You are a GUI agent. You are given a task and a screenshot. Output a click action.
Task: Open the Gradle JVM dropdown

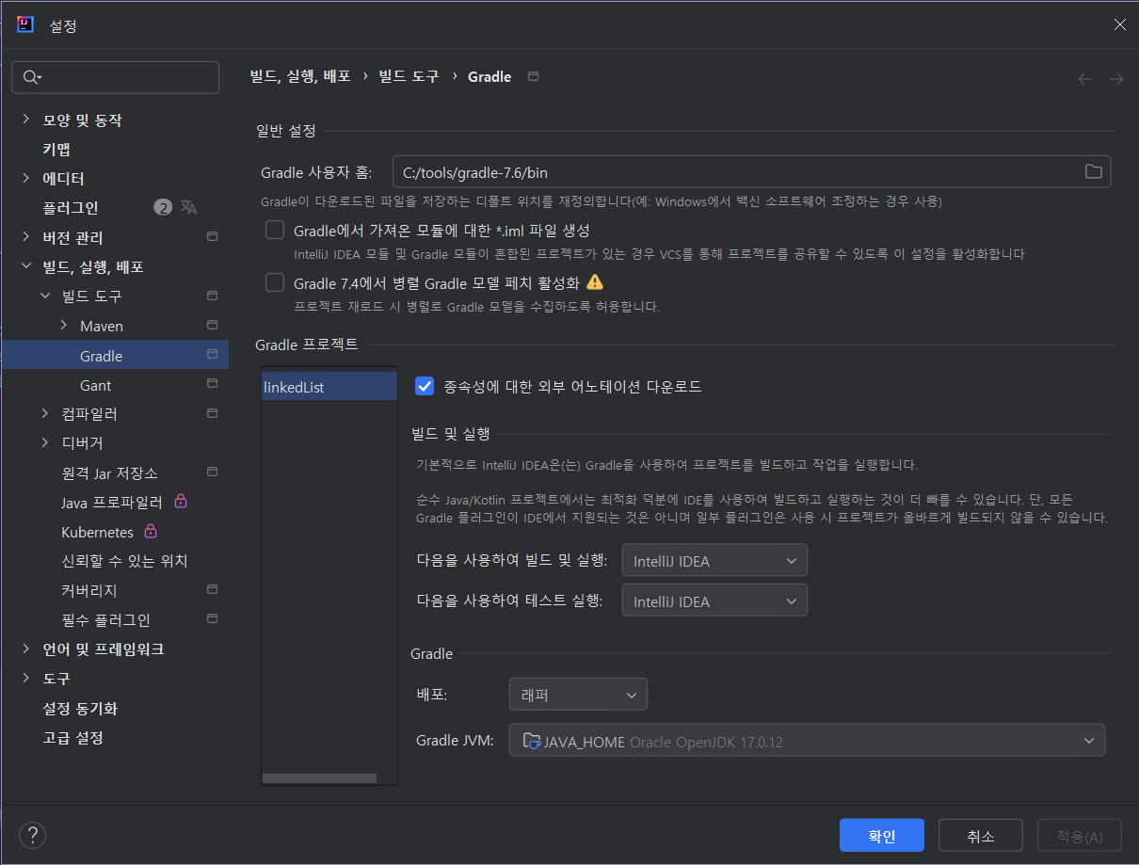pos(808,741)
